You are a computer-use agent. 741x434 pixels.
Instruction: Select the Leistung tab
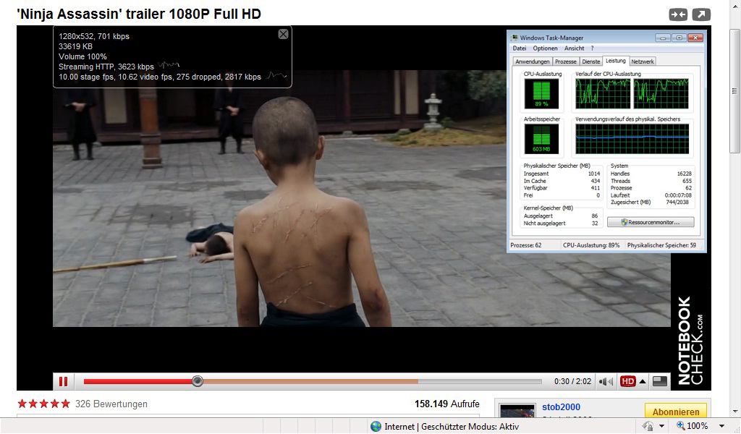tap(615, 61)
